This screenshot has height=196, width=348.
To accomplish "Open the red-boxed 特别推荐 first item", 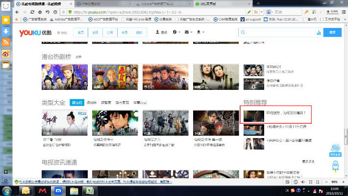I will click(x=275, y=115).
